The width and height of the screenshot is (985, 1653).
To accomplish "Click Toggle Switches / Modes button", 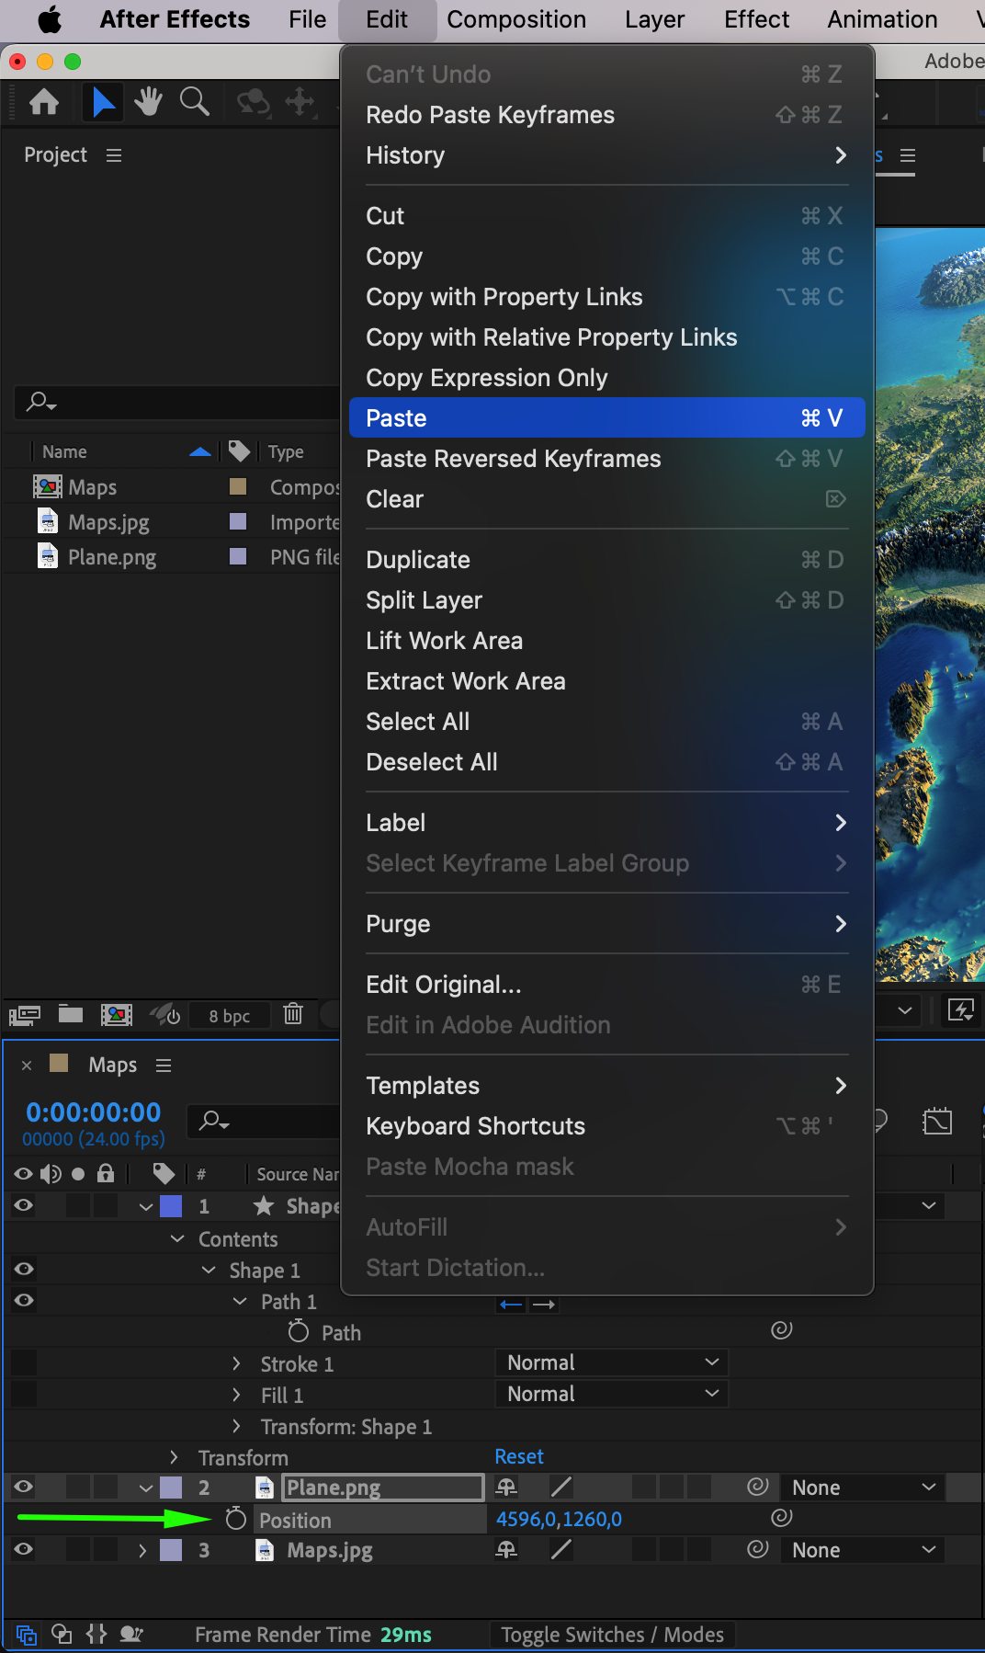I will 613,1635.
